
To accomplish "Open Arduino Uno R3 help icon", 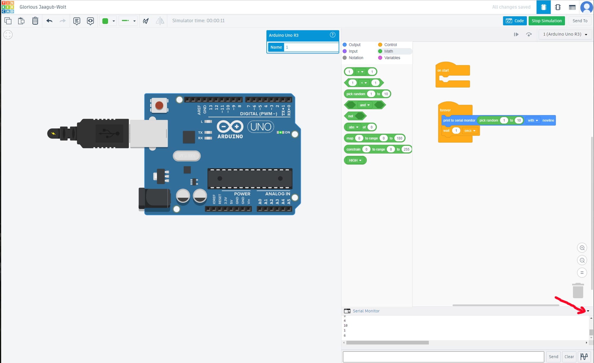I will tap(333, 35).
